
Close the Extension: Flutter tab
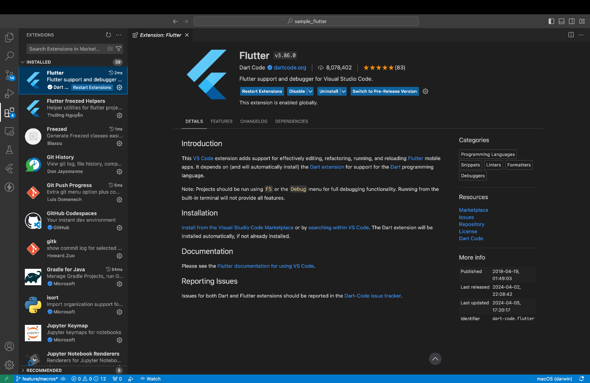point(187,35)
